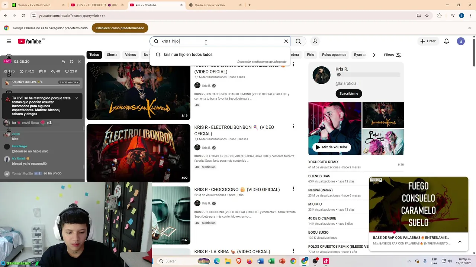Dismiss the default browser infobar

[x=469, y=28]
